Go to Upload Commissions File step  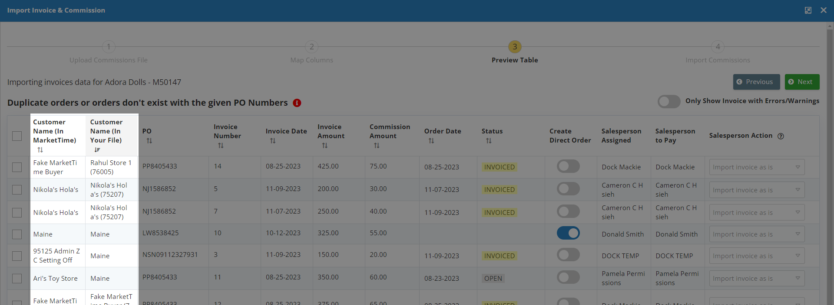109,47
